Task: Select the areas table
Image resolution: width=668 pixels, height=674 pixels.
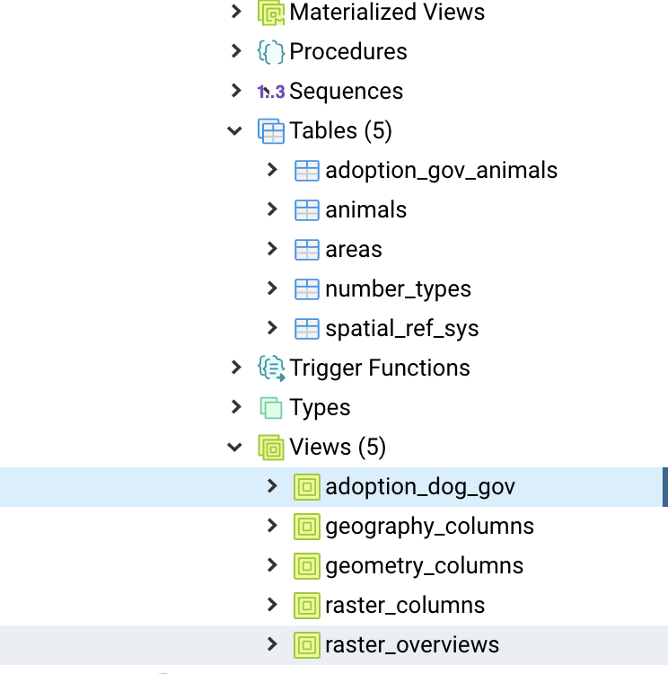Action: click(x=354, y=250)
